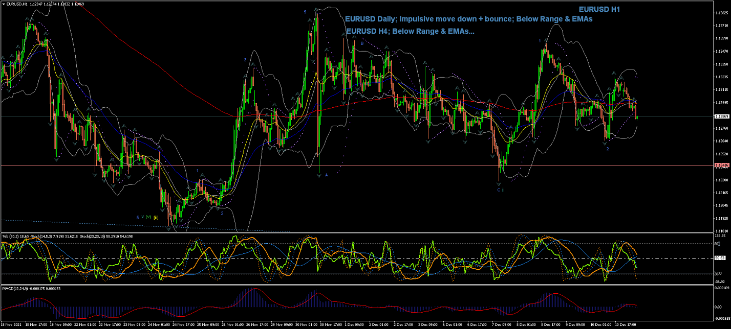731x329 pixels.
Task: Click the '18 Nov 2021' date on time axis
Action: point(11,324)
